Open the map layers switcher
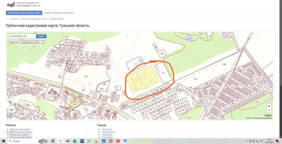282x144 pixels. click(11, 109)
